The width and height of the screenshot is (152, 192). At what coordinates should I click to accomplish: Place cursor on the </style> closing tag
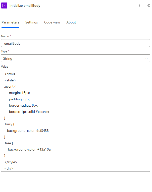[x=11, y=162]
